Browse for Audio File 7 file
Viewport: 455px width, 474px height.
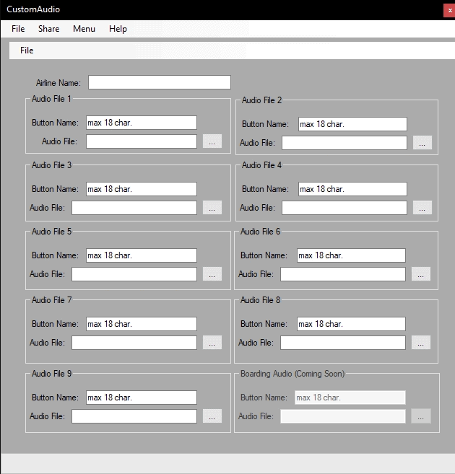pos(212,343)
